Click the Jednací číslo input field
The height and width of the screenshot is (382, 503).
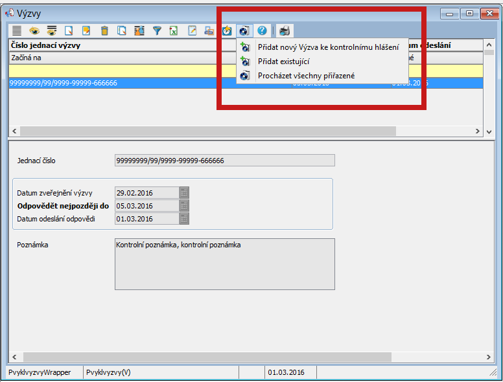(224, 161)
